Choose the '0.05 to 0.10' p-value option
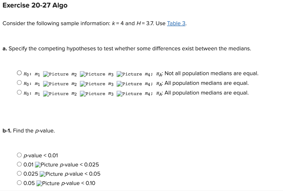Screen dimensions: 283x192 pyautogui.click(x=19, y=183)
